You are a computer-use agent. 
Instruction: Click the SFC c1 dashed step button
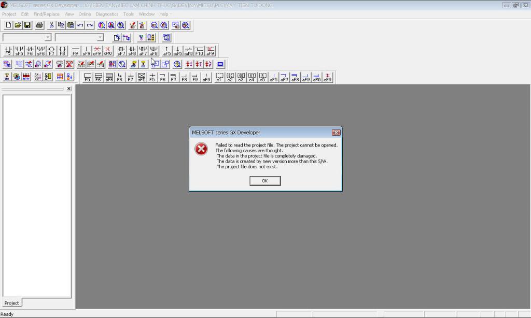click(219, 78)
